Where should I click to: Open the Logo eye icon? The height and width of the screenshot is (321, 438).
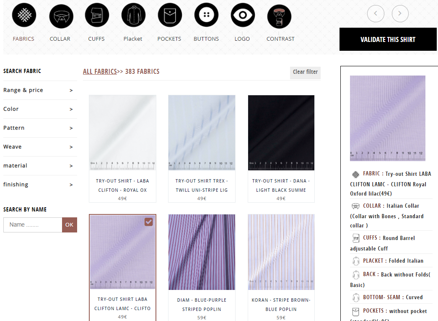pos(243,15)
